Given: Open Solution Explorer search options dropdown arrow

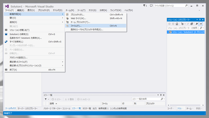Looking at the screenshot, I should tap(204, 28).
